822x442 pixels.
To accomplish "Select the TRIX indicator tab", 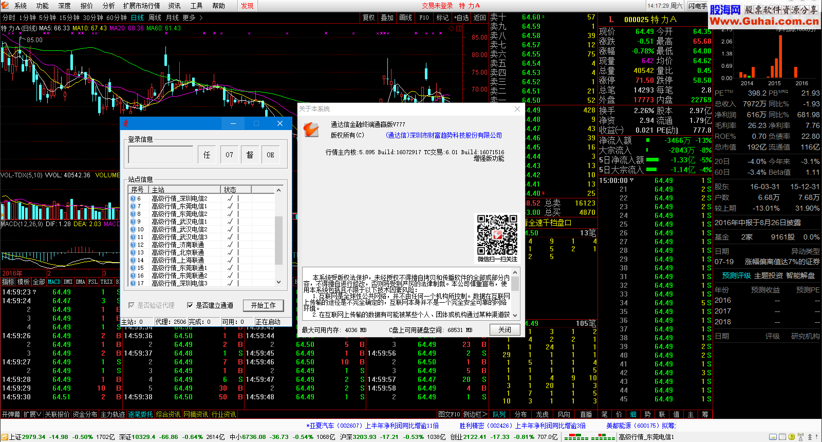I will point(106,282).
